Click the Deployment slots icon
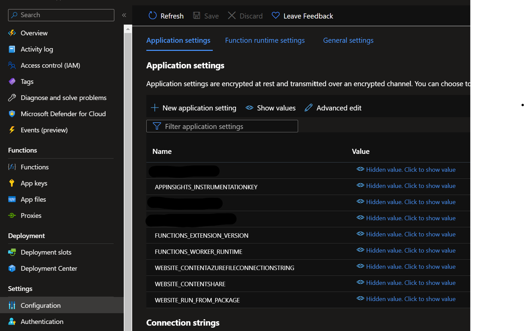The height and width of the screenshot is (331, 524). 12,252
